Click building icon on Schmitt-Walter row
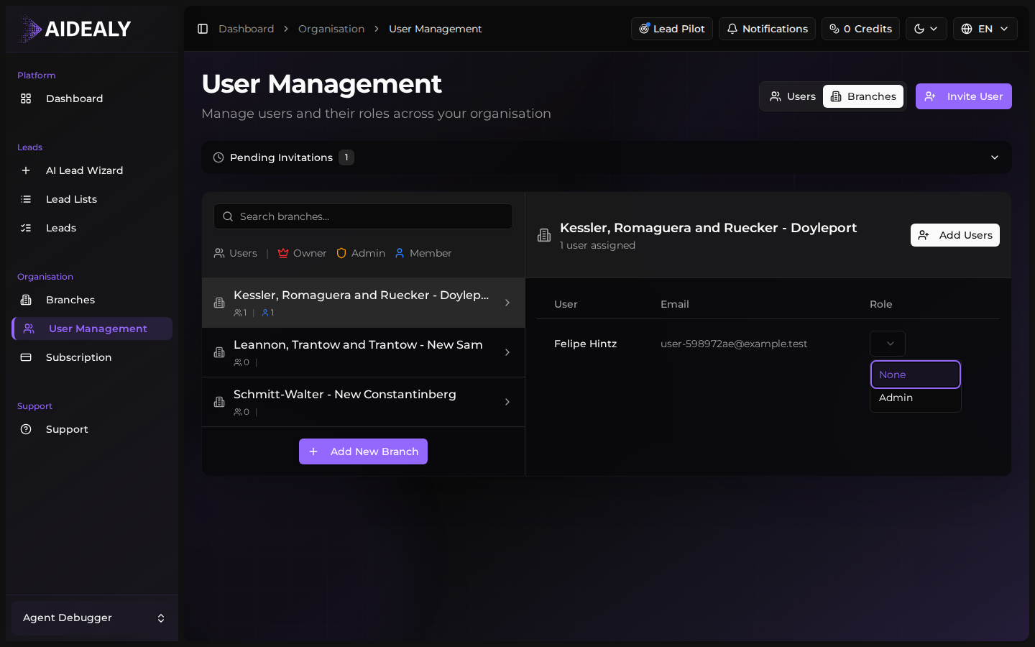This screenshot has width=1035, height=647. pyautogui.click(x=219, y=402)
